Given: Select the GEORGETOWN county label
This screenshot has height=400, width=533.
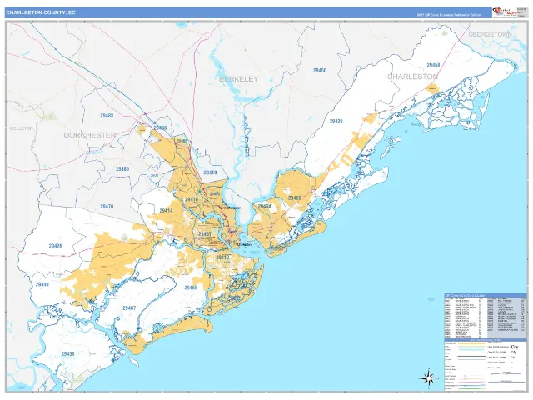Looking at the screenshot, I should click(x=490, y=34).
